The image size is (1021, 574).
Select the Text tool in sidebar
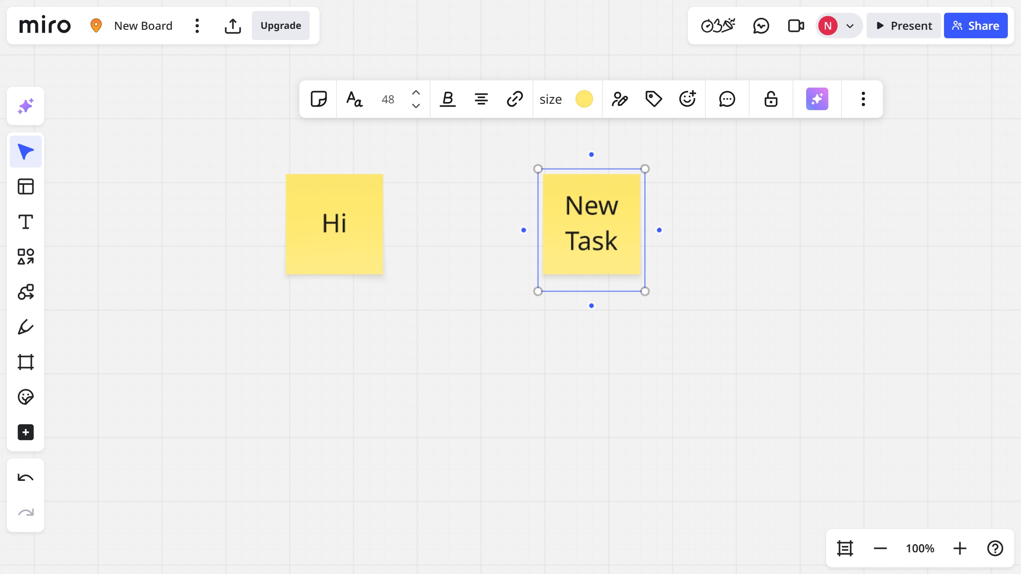click(26, 222)
